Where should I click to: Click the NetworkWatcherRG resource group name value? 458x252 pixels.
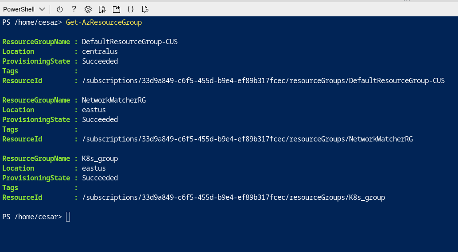coord(114,100)
